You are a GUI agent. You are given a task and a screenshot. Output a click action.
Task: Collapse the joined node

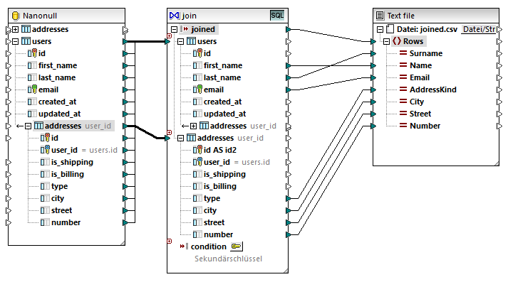click(x=174, y=29)
